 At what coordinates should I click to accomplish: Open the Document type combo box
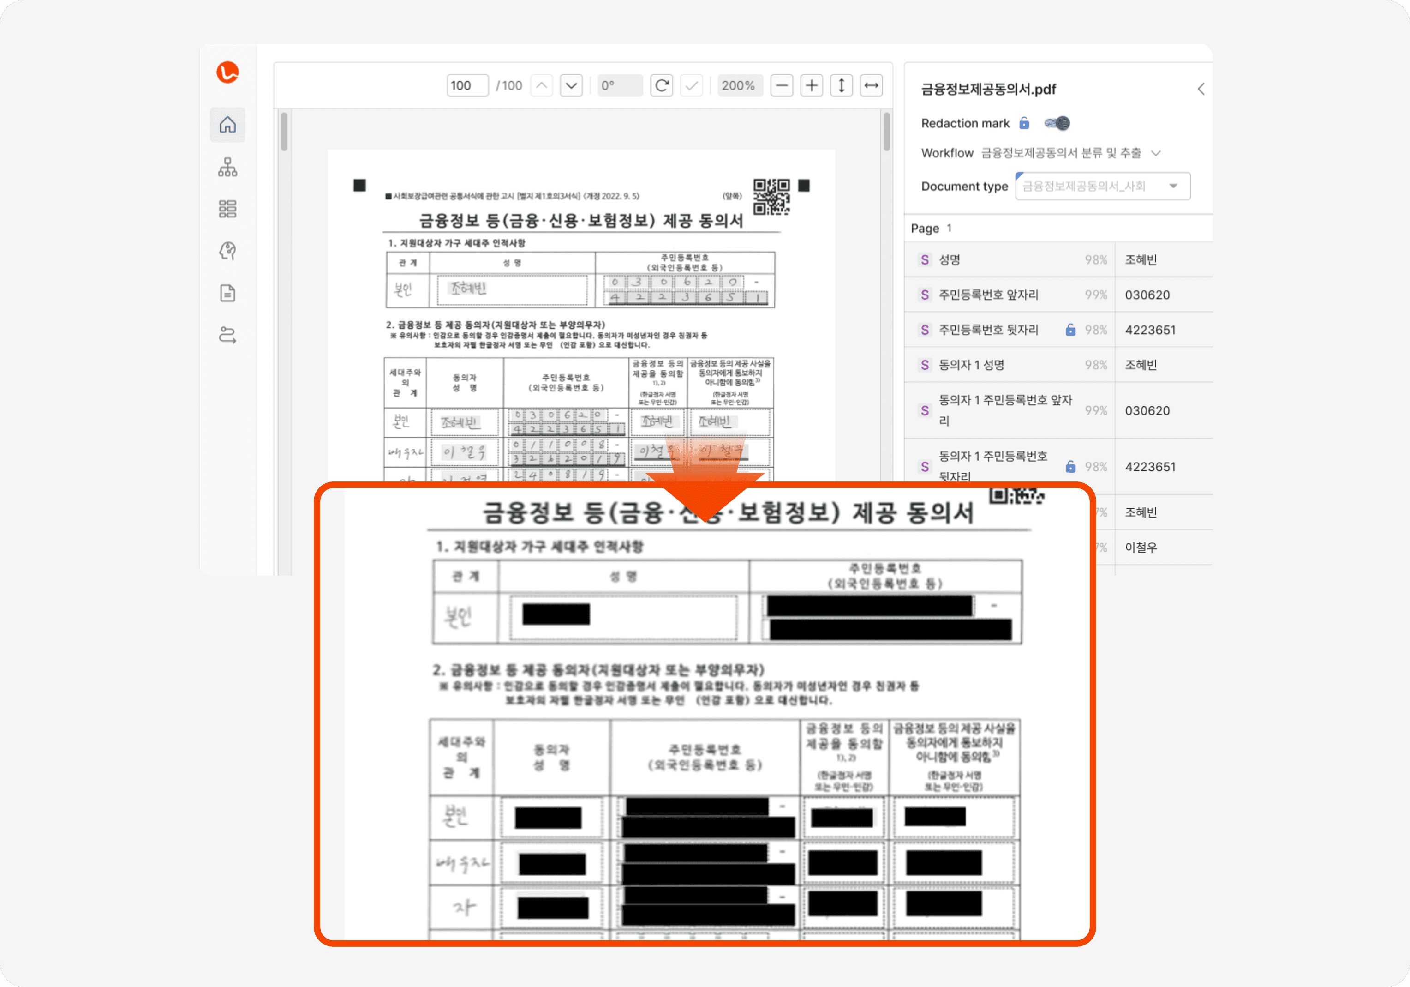(1102, 186)
